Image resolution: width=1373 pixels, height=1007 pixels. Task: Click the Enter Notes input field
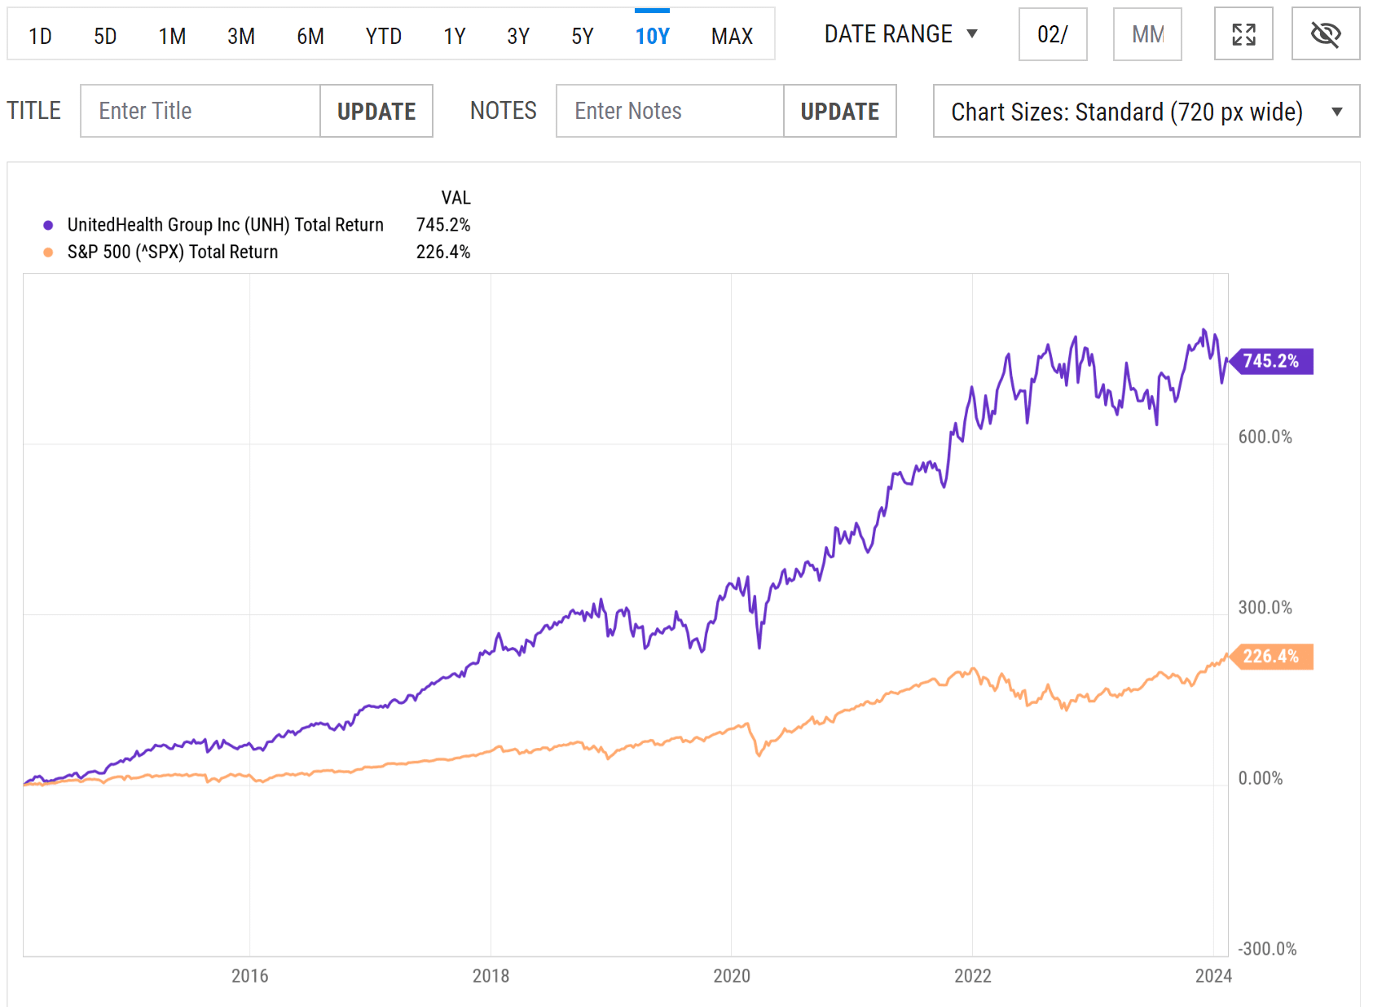click(x=670, y=111)
